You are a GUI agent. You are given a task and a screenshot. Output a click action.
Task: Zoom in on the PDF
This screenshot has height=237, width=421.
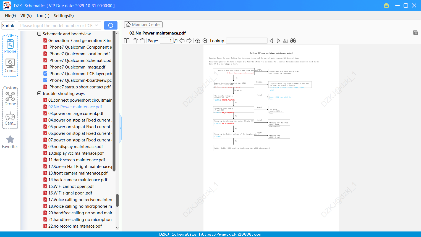tap(198, 41)
